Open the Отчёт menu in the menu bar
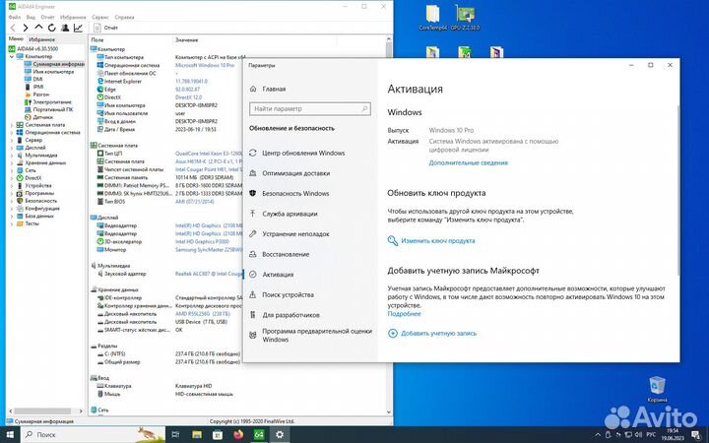Image resolution: width=709 pixels, height=443 pixels. [47, 17]
